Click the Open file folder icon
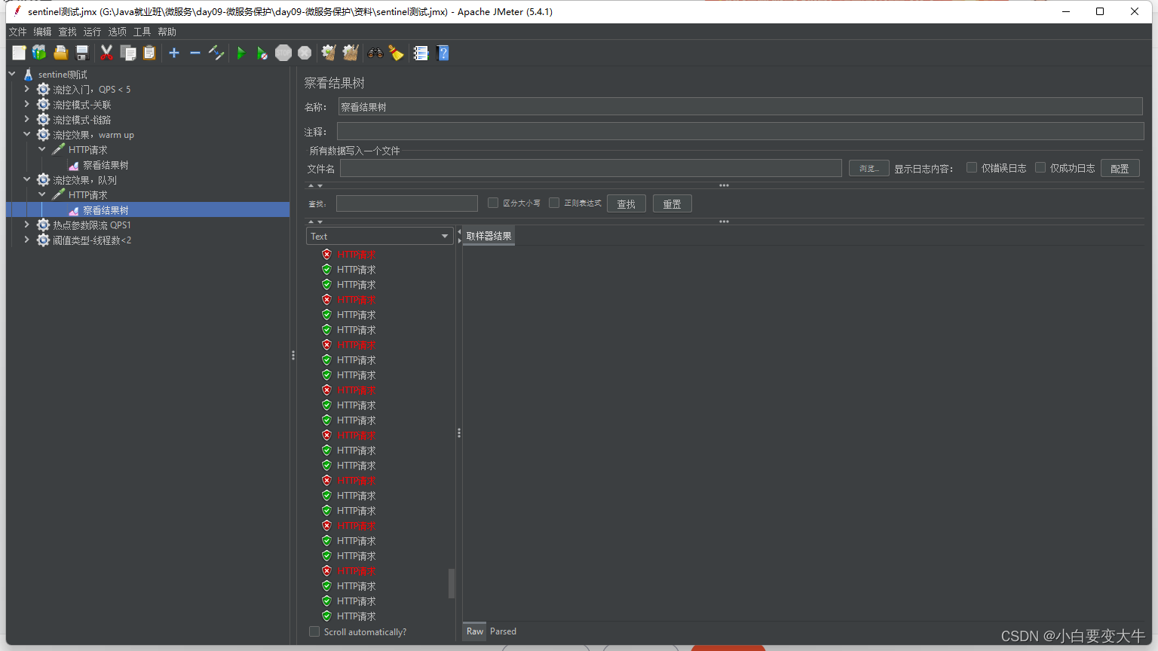Viewport: 1158px width, 651px height. (x=61, y=53)
